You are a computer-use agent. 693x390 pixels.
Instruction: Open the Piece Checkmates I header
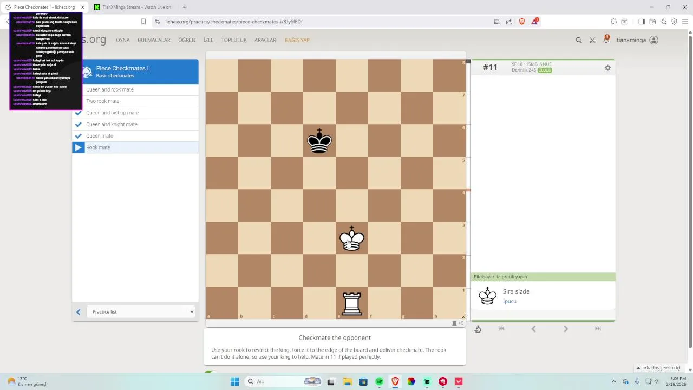pyautogui.click(x=135, y=71)
